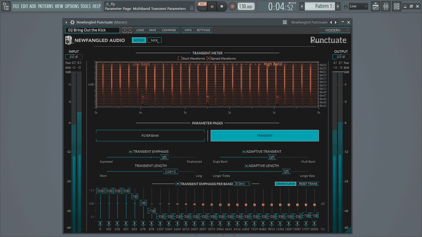Open the OPTIONS menu
This screenshot has height=237, width=422.
click(x=72, y=6)
